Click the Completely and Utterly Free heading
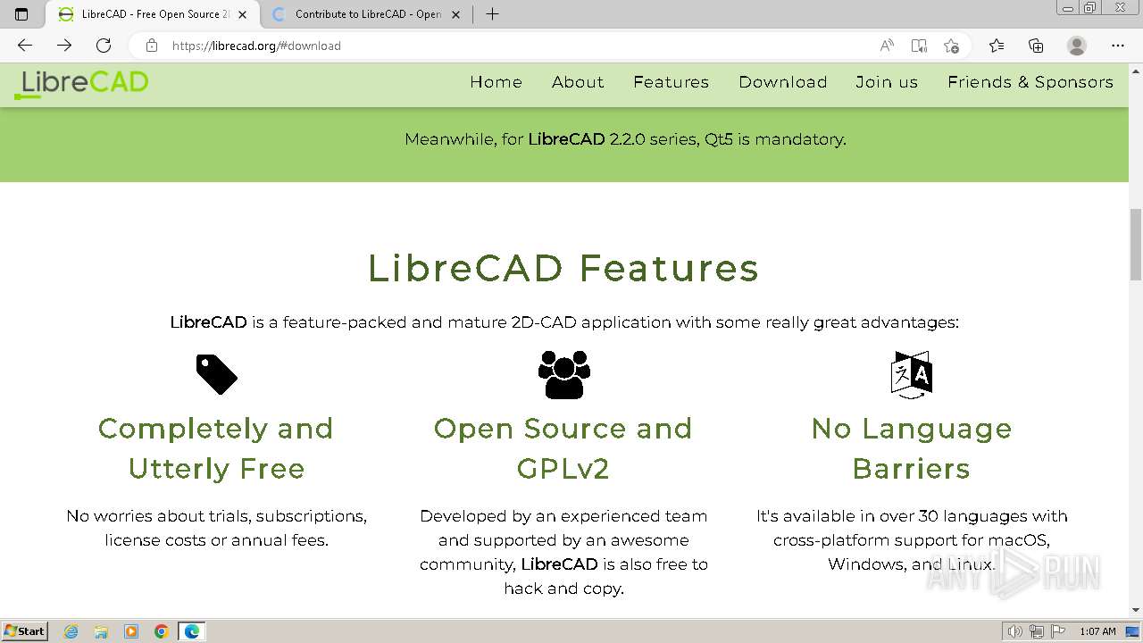 (216, 448)
